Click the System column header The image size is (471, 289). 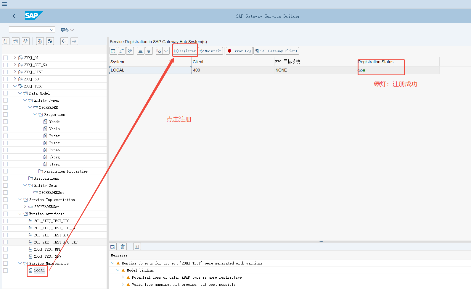point(150,62)
